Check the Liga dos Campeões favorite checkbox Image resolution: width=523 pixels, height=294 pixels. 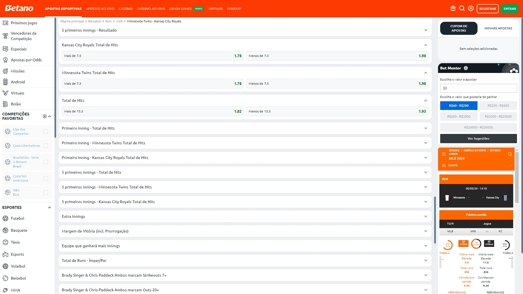(x=46, y=131)
